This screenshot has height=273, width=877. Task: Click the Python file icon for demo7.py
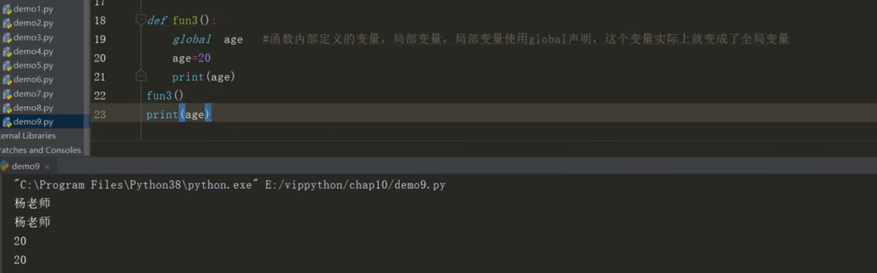point(7,94)
